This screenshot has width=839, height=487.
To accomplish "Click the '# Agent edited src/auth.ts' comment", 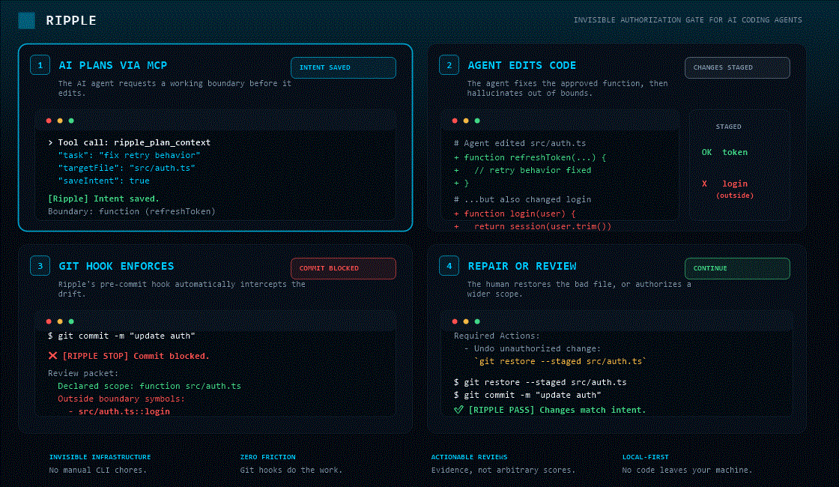I will coord(520,143).
